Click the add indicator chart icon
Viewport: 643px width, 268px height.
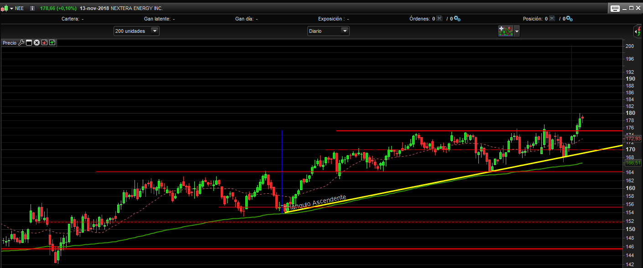click(506, 31)
